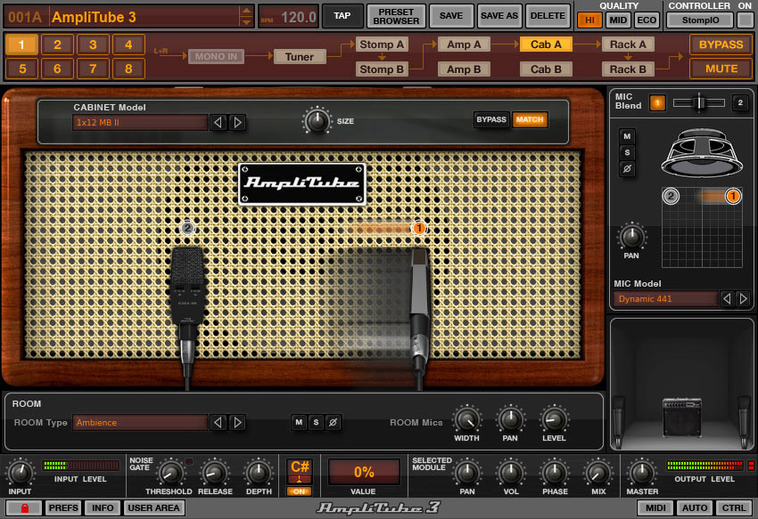Click the room mics PAN knob
The image size is (758, 519).
[510, 419]
